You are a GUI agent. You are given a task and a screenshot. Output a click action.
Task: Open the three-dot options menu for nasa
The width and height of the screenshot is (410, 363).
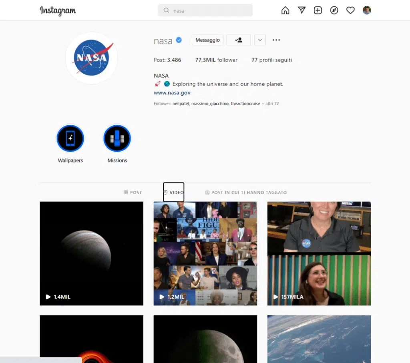(276, 40)
